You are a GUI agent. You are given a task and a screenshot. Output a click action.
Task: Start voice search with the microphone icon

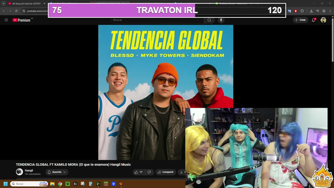221,20
